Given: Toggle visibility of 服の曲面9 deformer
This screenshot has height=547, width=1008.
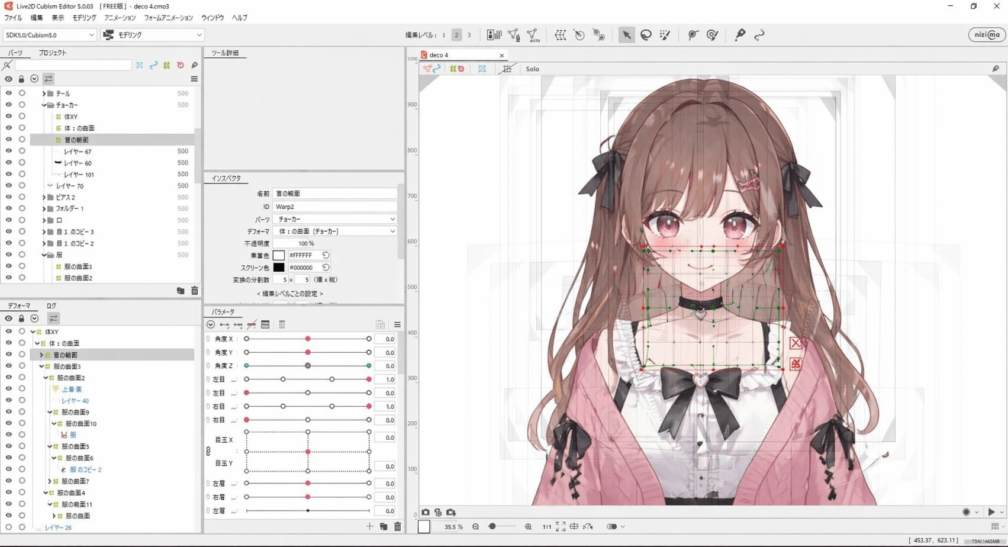Looking at the screenshot, I should 8,411.
